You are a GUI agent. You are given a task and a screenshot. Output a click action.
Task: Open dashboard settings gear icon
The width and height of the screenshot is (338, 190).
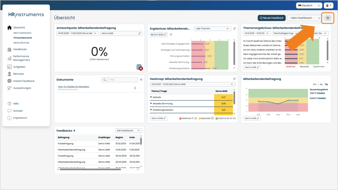tap(328, 18)
